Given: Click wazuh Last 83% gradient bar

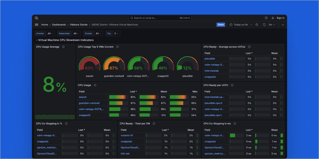Looking at the screenshot, I should [117, 97].
